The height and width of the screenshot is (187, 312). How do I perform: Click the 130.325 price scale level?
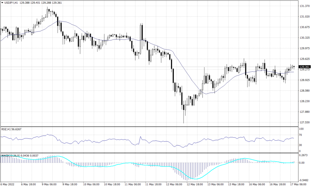(305, 38)
